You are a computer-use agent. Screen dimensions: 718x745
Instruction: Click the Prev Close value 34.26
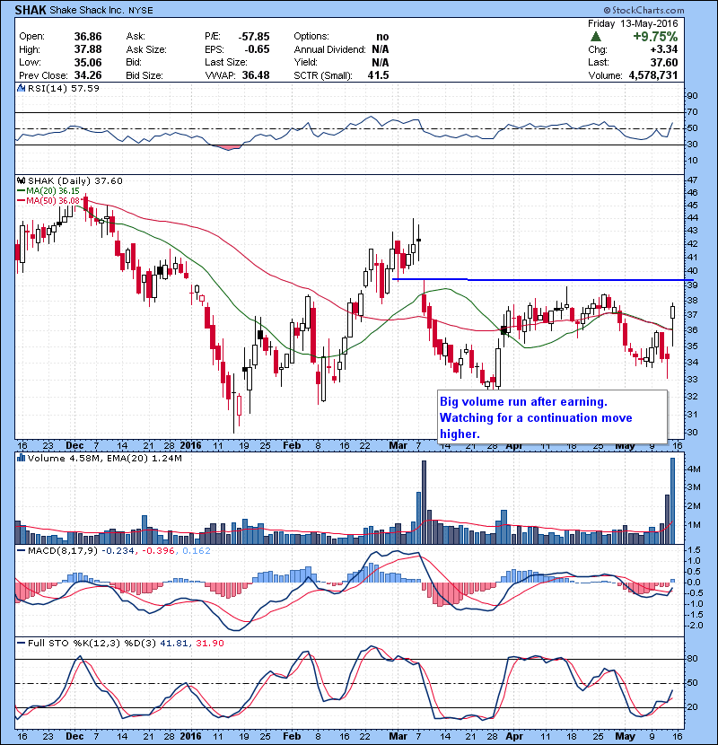pos(88,75)
